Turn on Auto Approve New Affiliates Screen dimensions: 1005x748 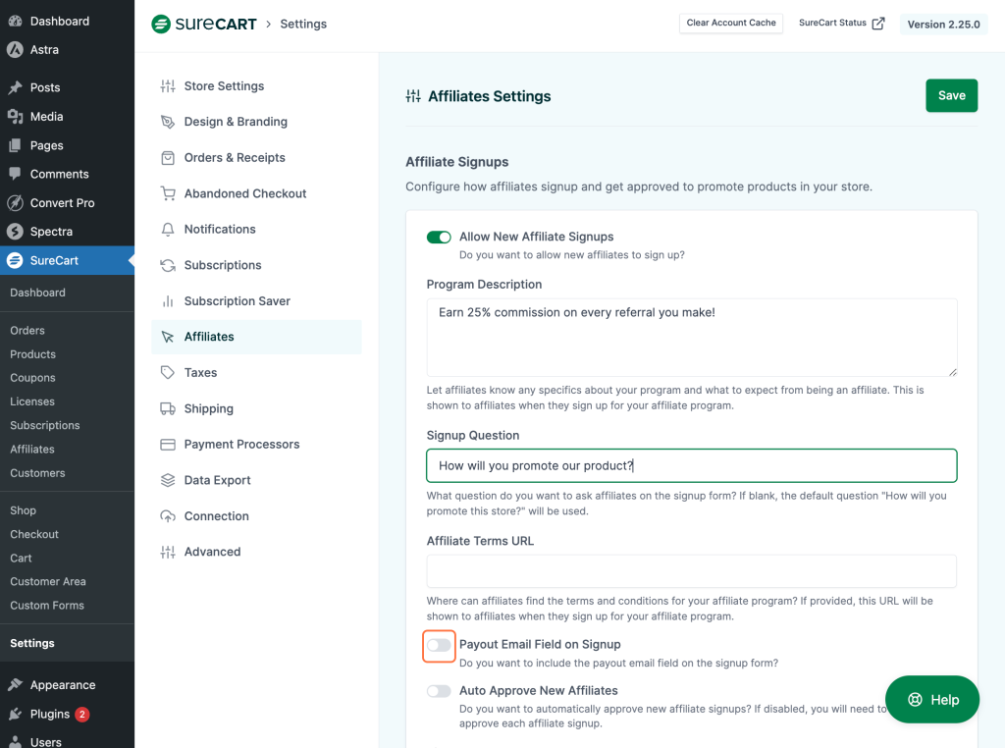tap(439, 691)
